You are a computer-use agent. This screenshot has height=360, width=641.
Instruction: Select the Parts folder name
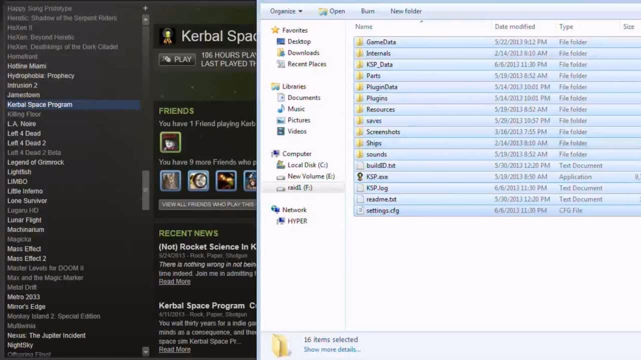click(373, 75)
